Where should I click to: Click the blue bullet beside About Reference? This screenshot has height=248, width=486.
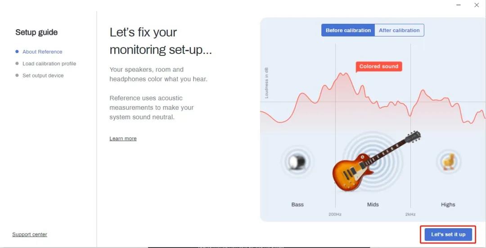17,51
